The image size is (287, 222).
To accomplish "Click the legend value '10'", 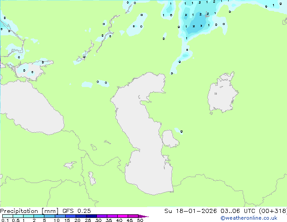I will tap(57, 220).
